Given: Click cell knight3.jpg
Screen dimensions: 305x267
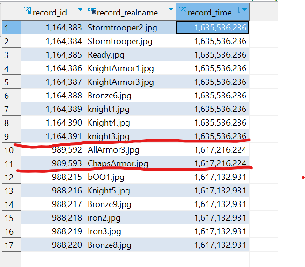Looking at the screenshot, I should [x=130, y=136].
